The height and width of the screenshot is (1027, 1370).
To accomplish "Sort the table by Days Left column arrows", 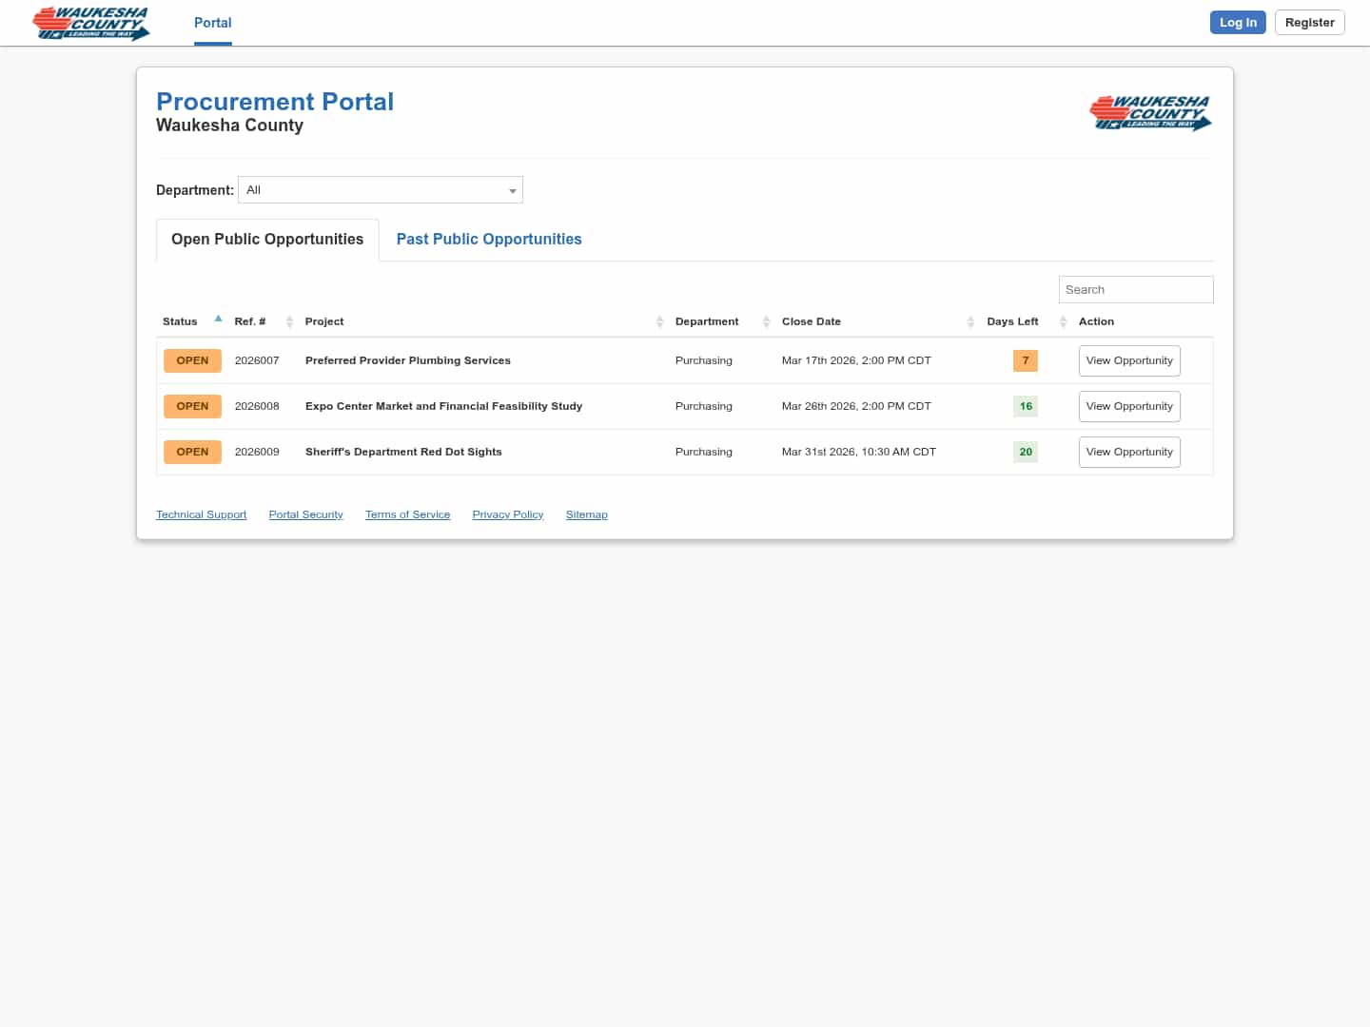I will 1063,321.
